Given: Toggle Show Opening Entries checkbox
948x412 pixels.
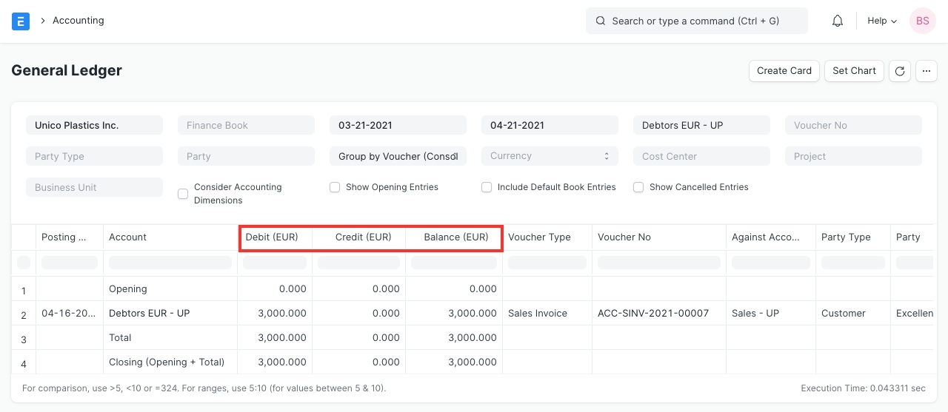Looking at the screenshot, I should click(335, 187).
